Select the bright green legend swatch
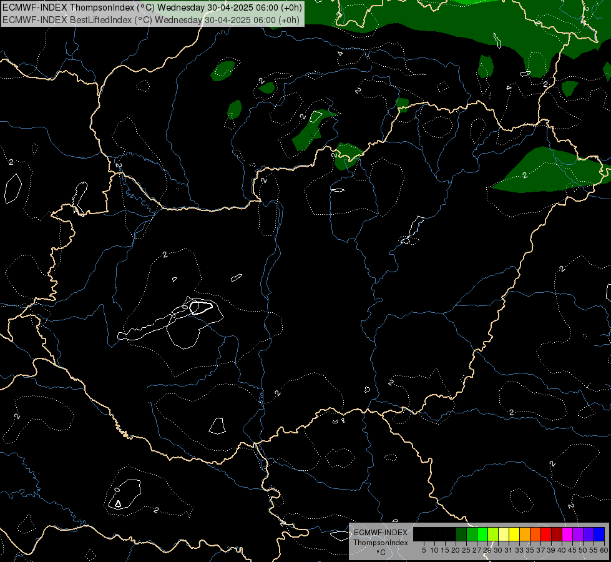The image size is (611, 562). (482, 534)
